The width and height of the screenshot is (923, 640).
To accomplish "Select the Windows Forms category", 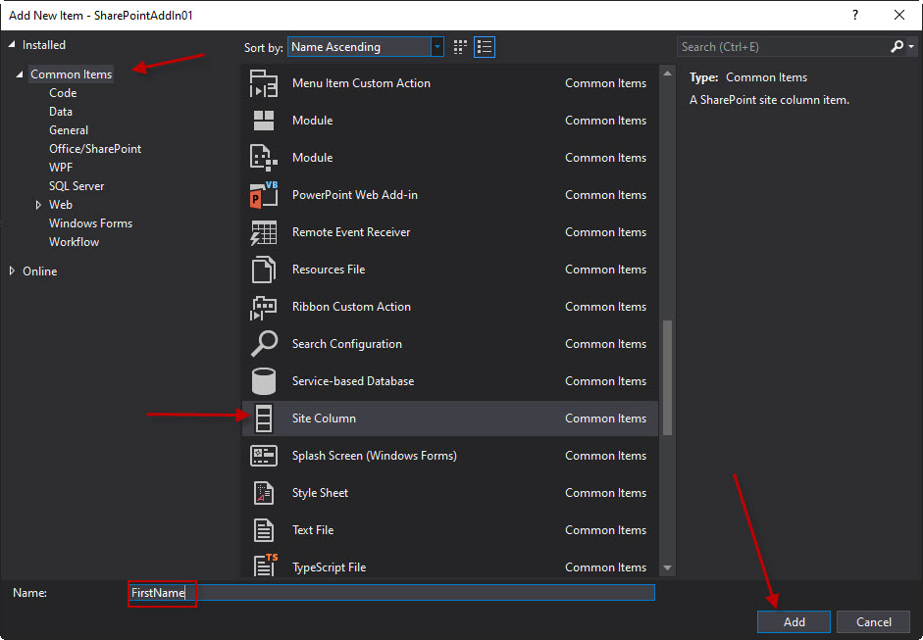I will pyautogui.click(x=90, y=223).
